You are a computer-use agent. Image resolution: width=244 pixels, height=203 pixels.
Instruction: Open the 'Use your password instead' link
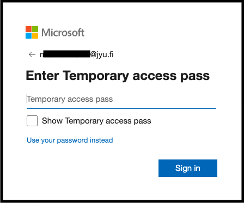coord(70,140)
